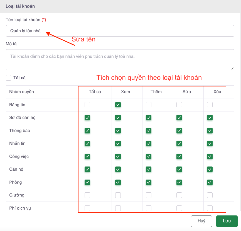Image resolution: width=241 pixels, height=231 pixels.
Task: Enable Tất cả for Giường row
Action: (x=87, y=195)
